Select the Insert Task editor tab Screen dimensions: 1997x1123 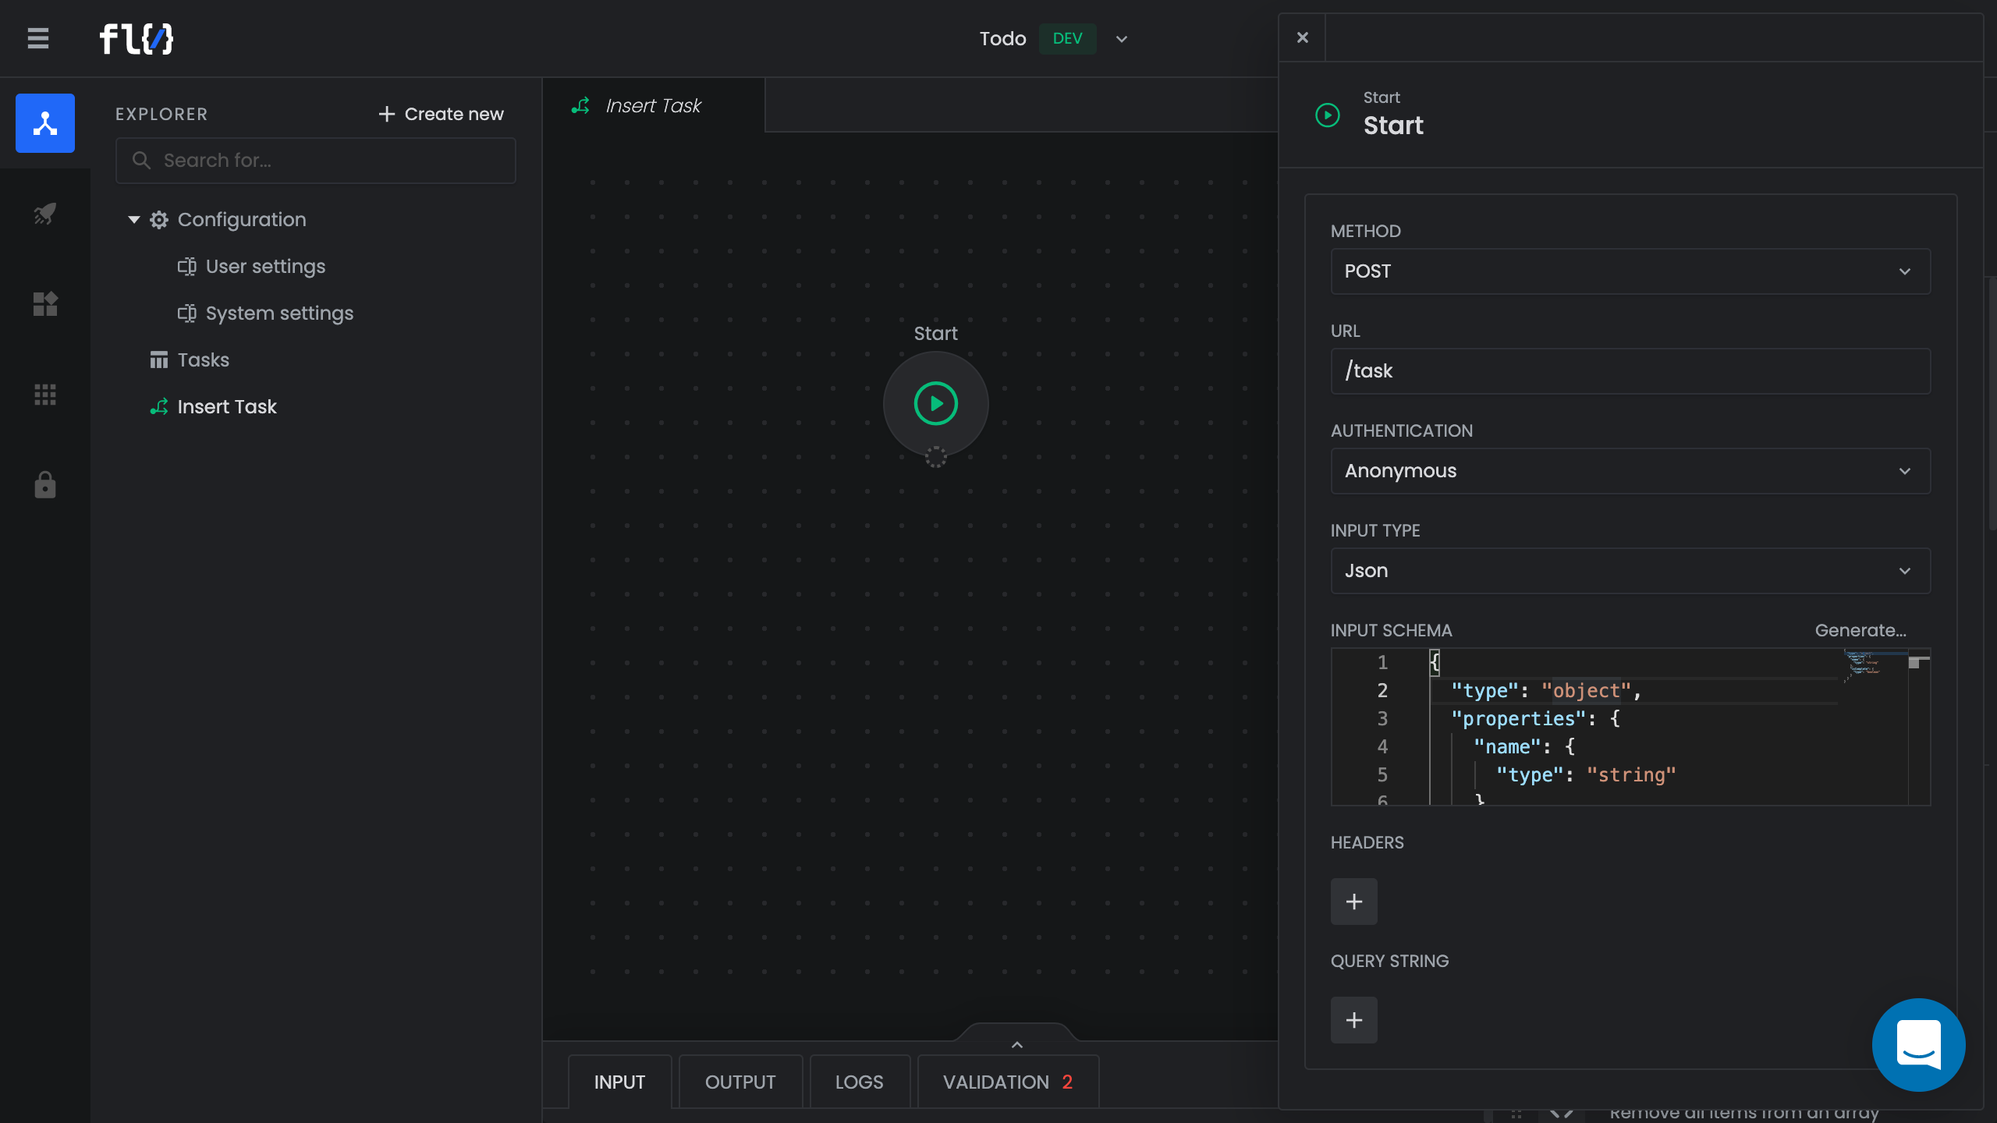click(654, 105)
